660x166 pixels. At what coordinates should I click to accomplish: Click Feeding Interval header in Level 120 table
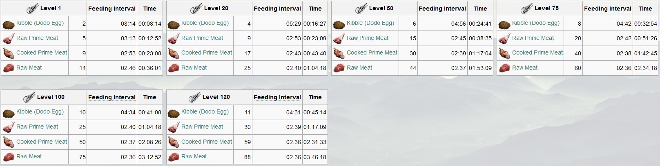tap(277, 97)
